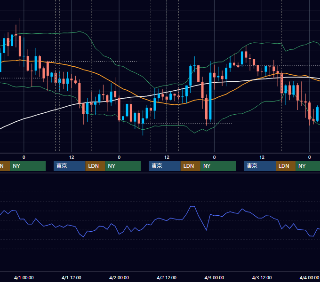Select the NY block spanning 4/4 00:00
The height and width of the screenshot is (282, 320).
[x=308, y=166]
